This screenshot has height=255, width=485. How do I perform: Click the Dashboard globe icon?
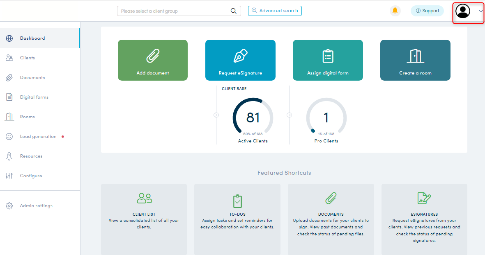(x=9, y=38)
